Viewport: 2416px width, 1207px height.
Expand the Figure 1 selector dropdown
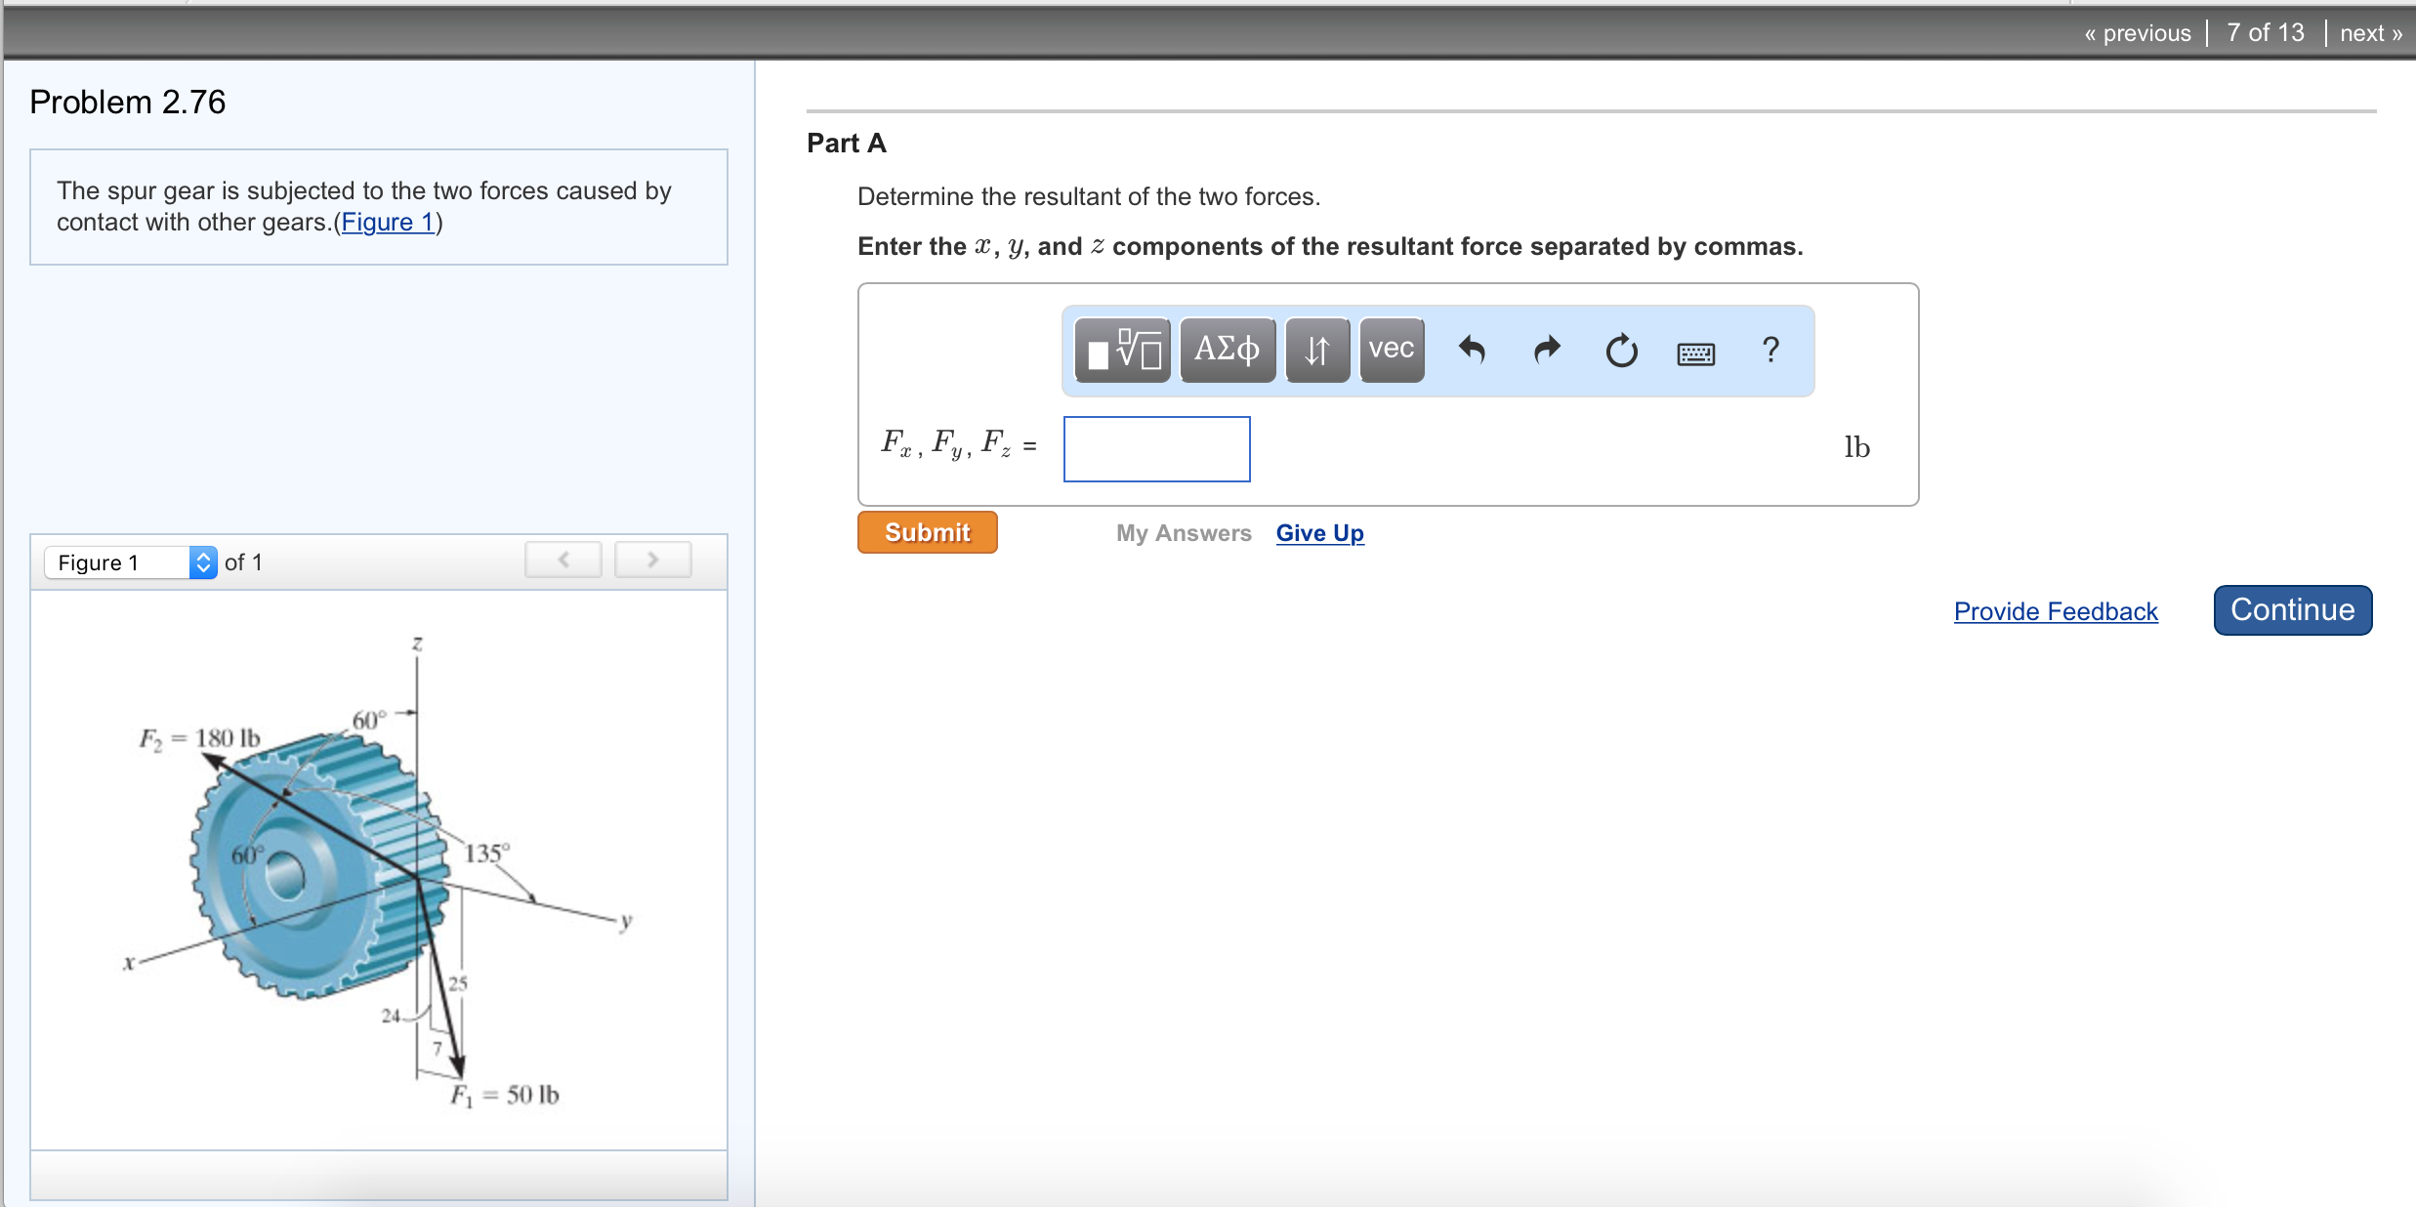[202, 562]
